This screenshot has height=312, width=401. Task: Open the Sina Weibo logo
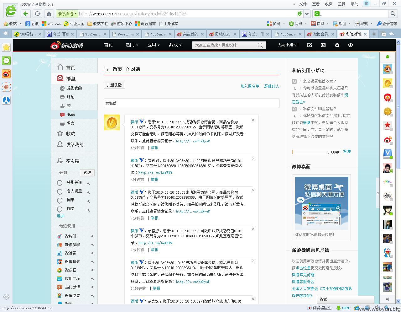click(x=67, y=46)
